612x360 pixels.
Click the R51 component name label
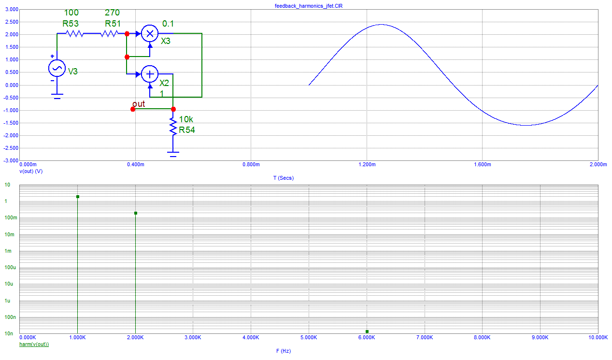coord(113,23)
